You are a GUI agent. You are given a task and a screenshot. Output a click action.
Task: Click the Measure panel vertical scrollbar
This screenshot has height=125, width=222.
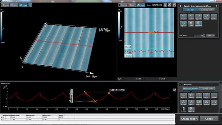221,97
